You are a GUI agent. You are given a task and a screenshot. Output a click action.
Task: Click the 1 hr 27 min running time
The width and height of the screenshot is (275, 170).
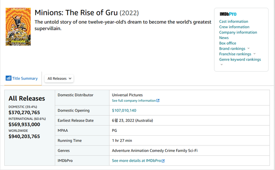pyautogui.click(x=122, y=140)
